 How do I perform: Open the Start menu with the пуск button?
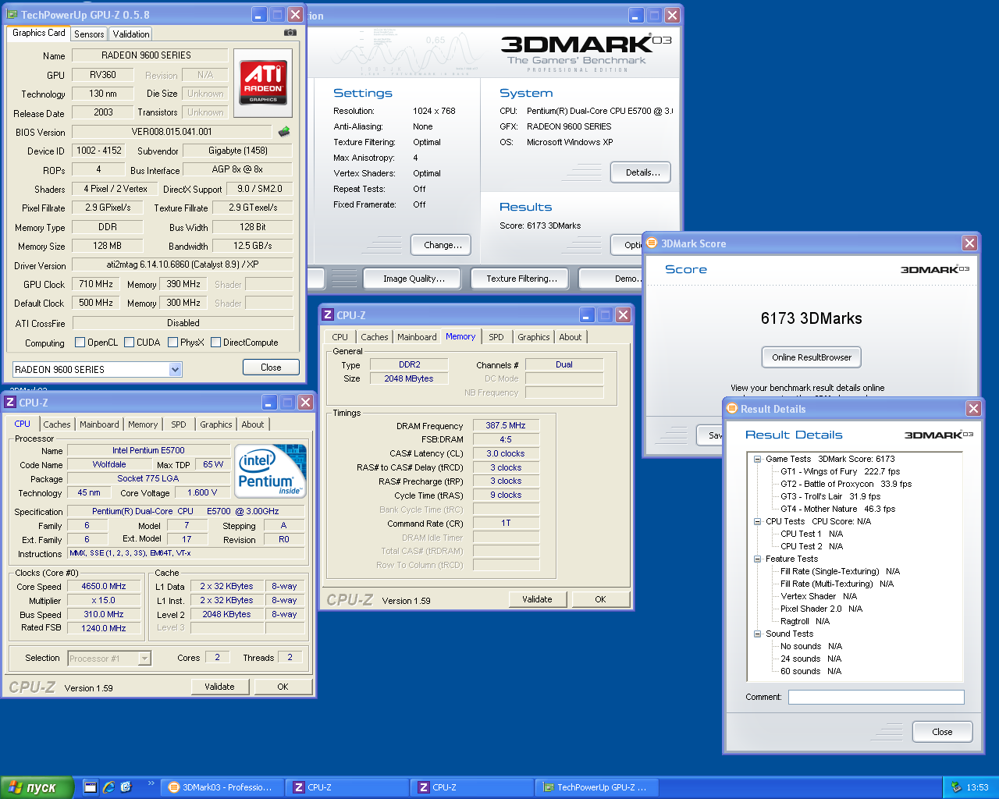[37, 787]
